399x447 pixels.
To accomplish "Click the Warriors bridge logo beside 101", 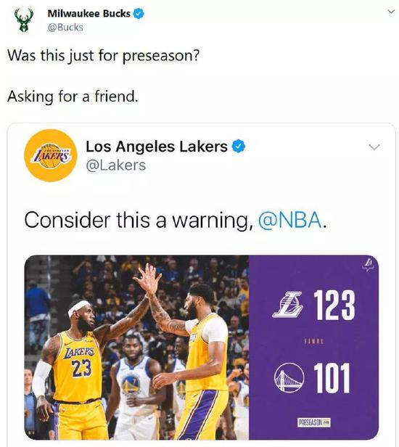I will click(289, 377).
